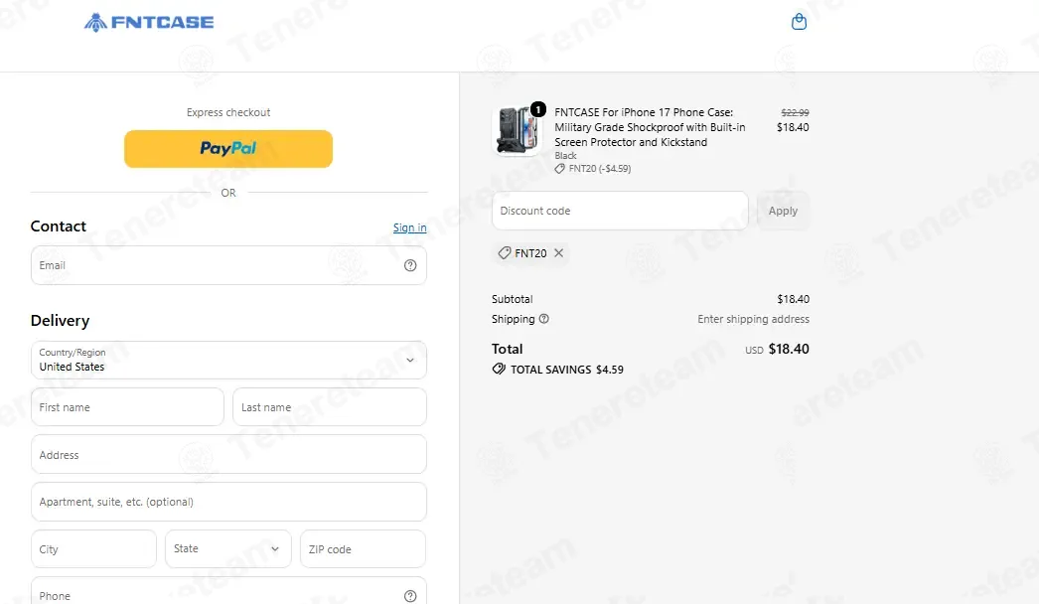Focus the Discount code field
This screenshot has height=604, width=1039.
pos(620,211)
